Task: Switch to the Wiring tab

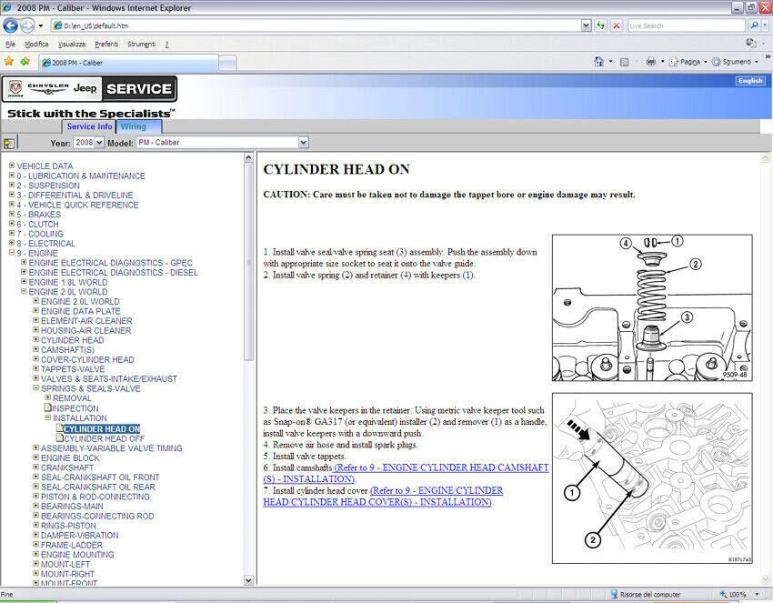Action: coord(137,126)
